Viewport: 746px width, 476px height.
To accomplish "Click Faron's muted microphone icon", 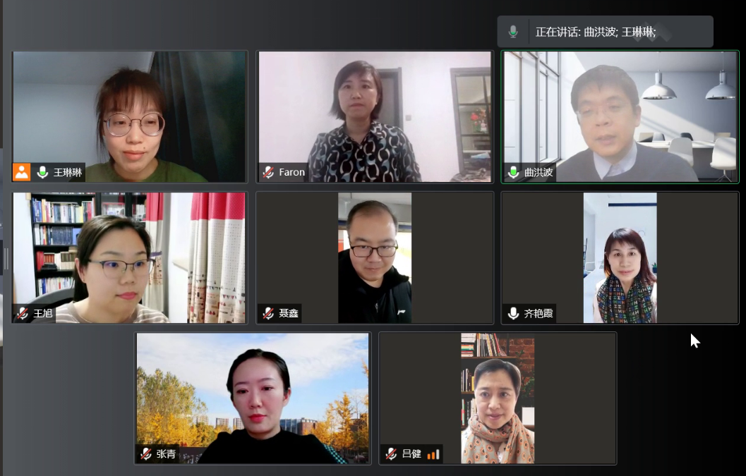I will (268, 172).
